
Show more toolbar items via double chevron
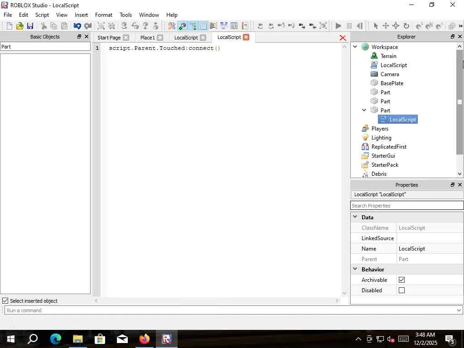coord(460,26)
